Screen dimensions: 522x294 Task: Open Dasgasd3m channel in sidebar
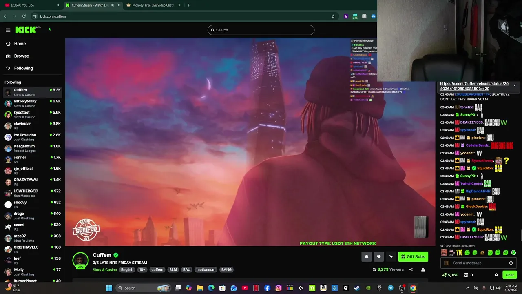click(x=33, y=148)
